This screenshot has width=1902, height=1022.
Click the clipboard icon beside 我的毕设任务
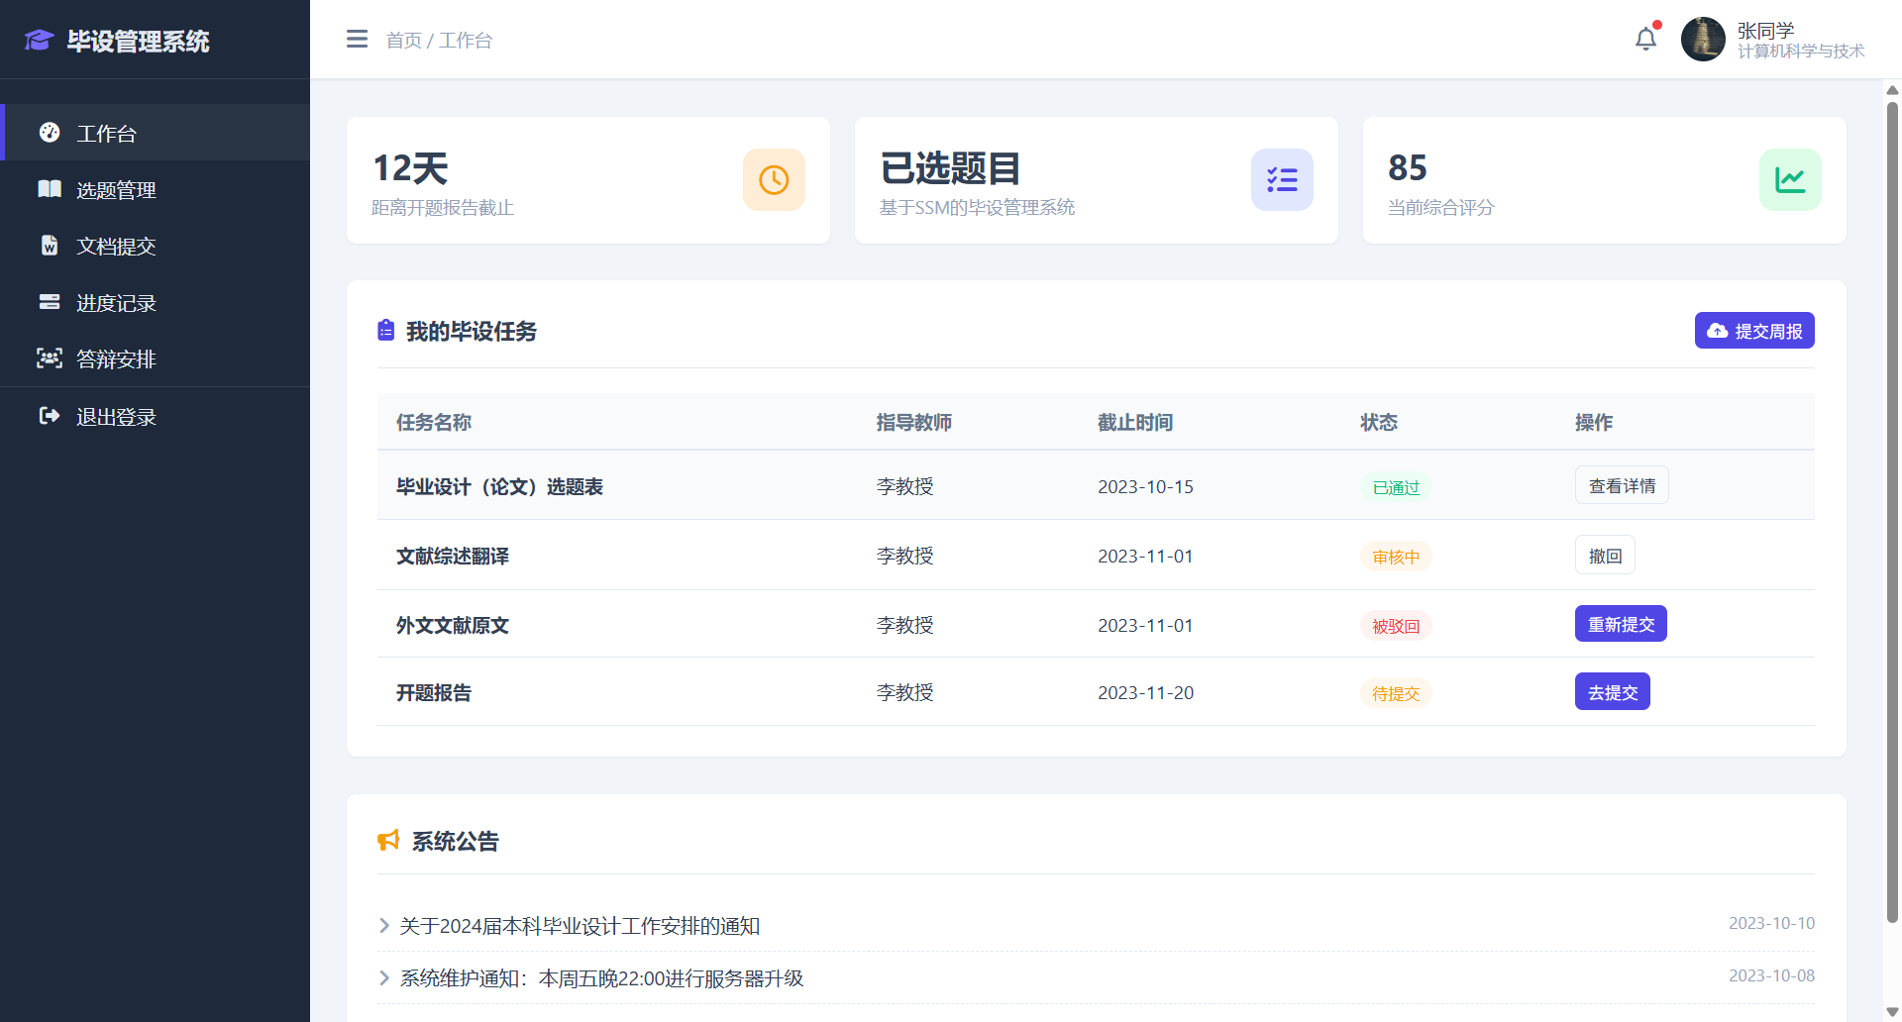[386, 331]
